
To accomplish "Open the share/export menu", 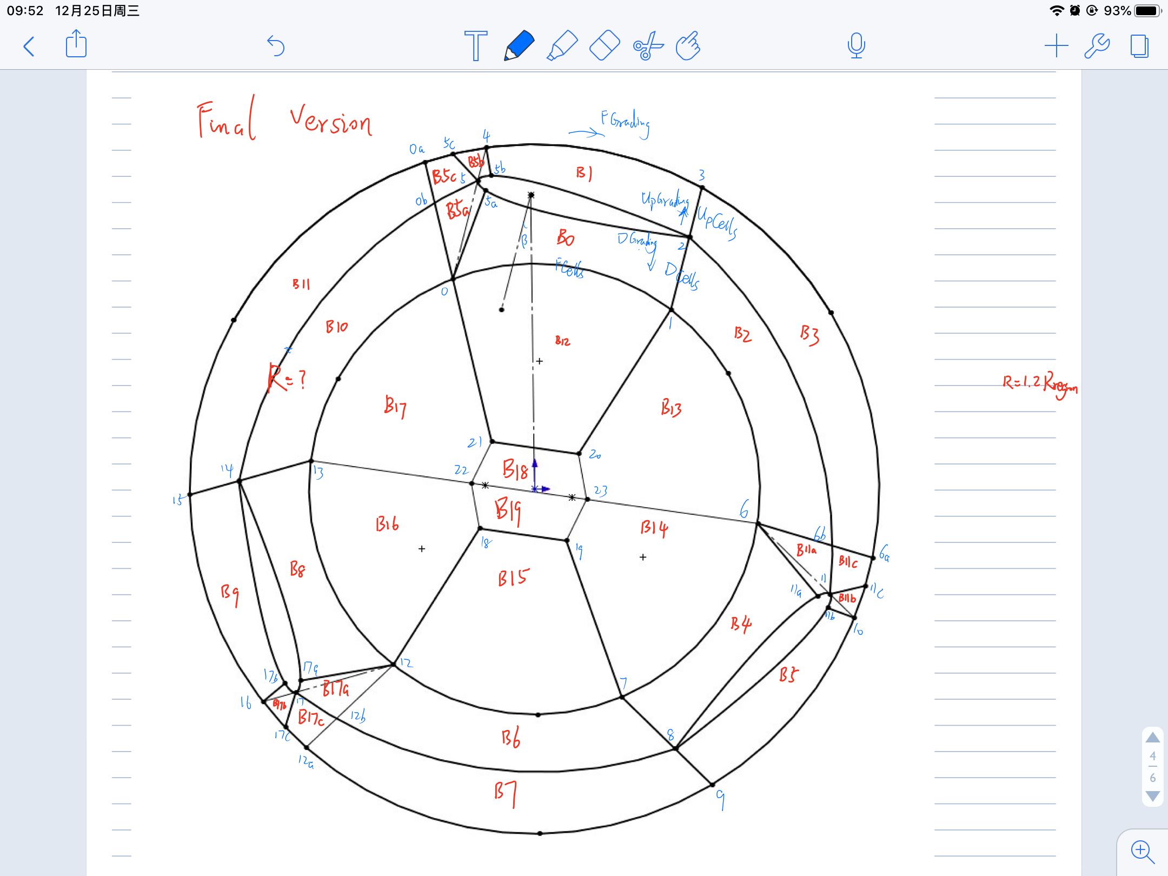I will (76, 44).
